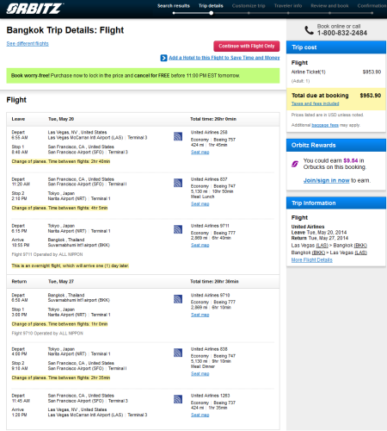Screen dimensions: 387x431
Task: Open Taxes and fees included link
Action: coord(315,103)
